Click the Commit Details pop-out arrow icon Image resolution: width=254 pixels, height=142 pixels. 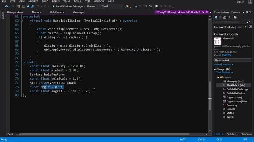250,27
